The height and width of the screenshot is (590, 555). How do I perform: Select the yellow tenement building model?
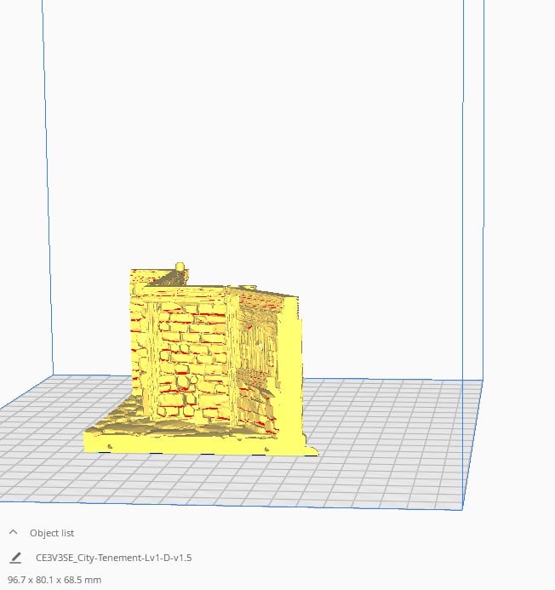(201, 361)
